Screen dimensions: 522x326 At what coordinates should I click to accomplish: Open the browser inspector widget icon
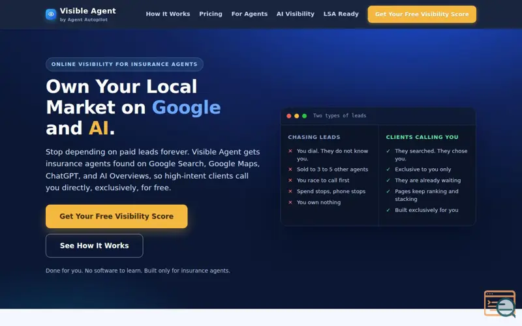click(500, 304)
